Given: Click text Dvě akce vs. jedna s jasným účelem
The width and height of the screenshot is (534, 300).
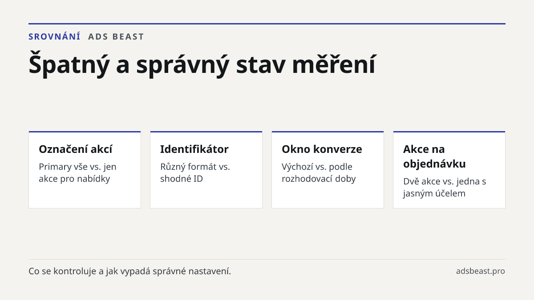Looking at the screenshot, I should tap(445, 188).
